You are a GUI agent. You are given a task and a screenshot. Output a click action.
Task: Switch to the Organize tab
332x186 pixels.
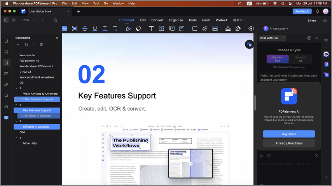coord(176,20)
